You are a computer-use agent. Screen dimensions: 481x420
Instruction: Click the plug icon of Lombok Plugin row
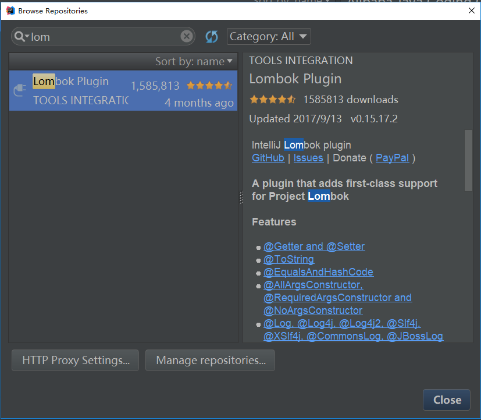(20, 90)
